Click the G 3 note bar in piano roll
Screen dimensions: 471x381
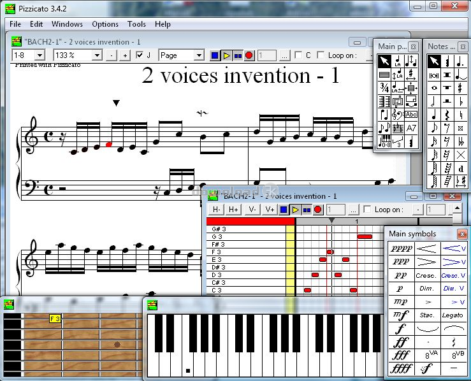365,236
